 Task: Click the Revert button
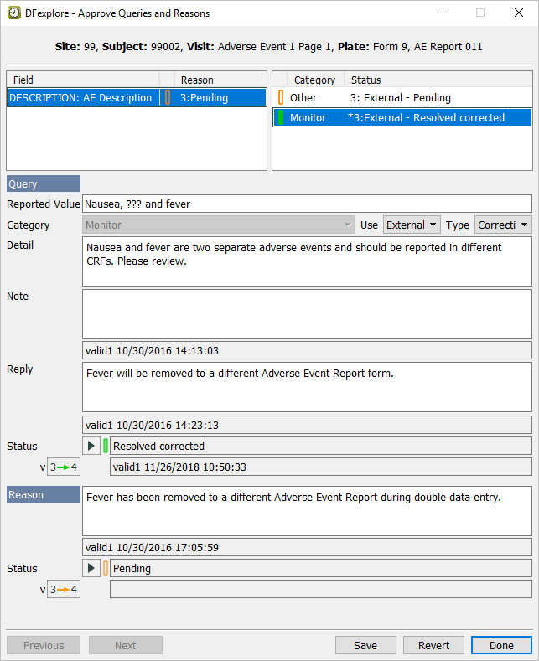pos(433,645)
